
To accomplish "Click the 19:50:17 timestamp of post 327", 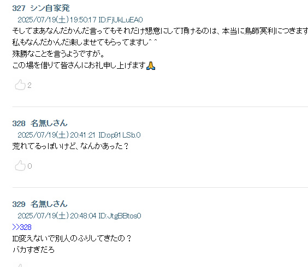I will [x=83, y=20].
